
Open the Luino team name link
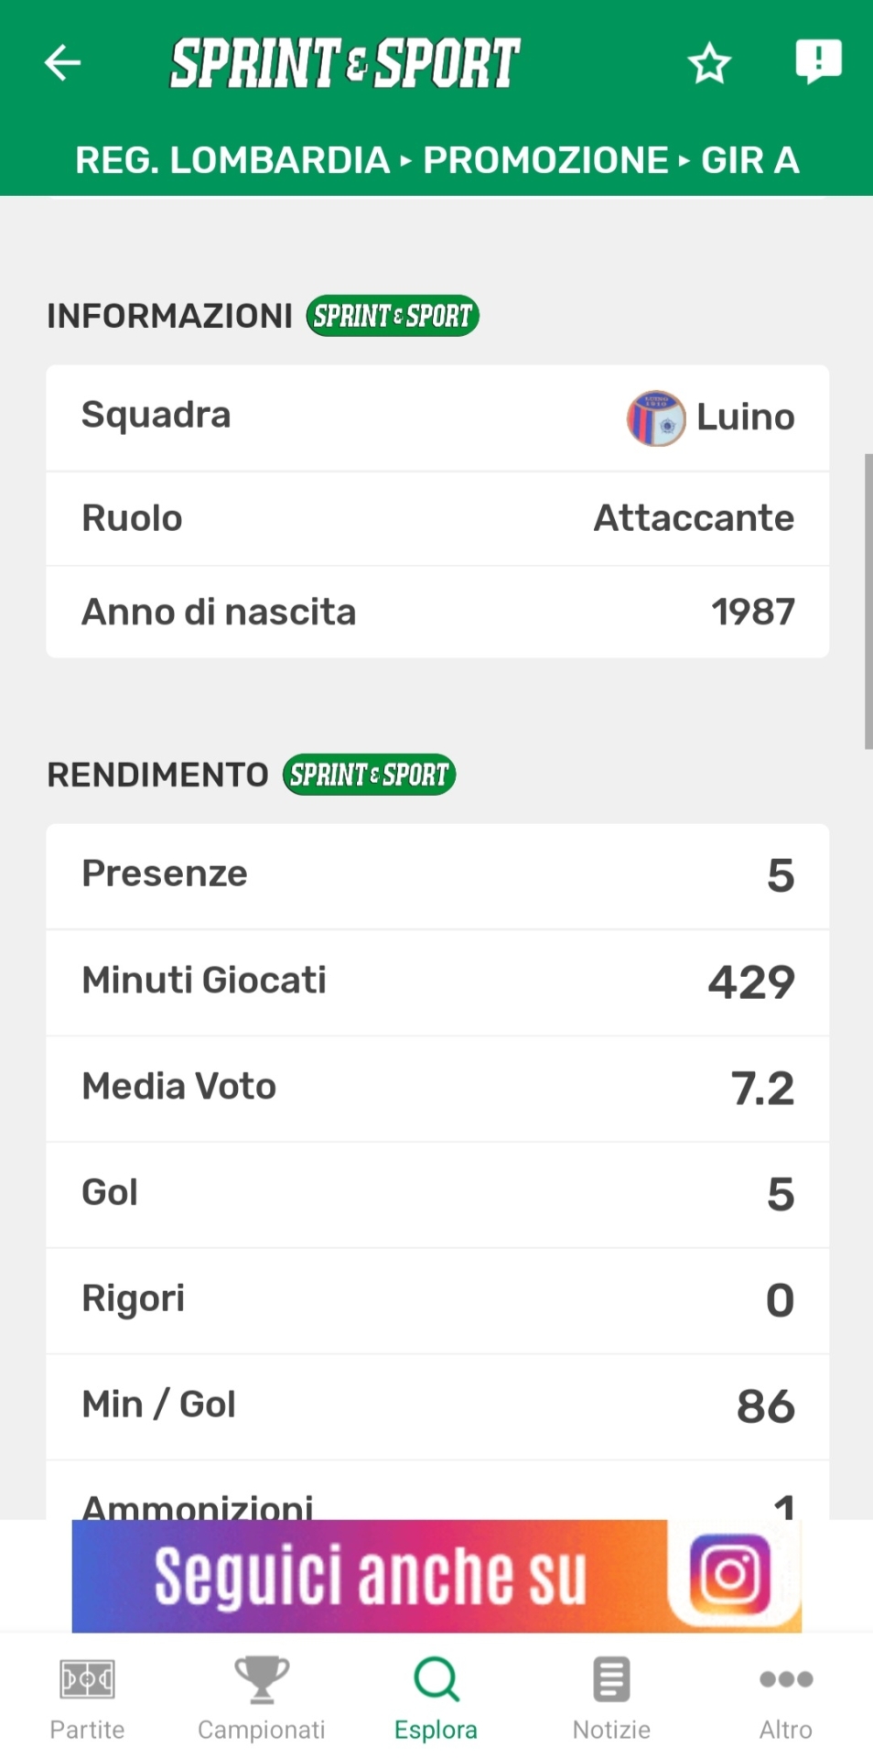coord(746,418)
